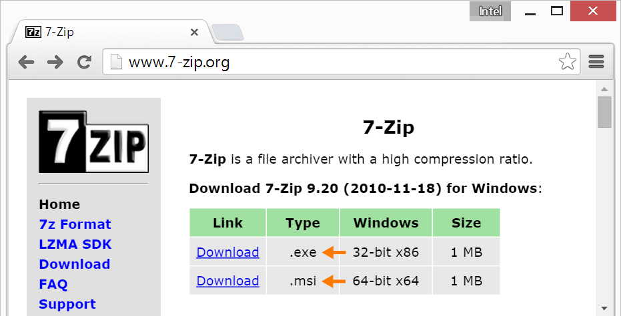Download the 32-bit x86 .exe installer

coord(227,252)
